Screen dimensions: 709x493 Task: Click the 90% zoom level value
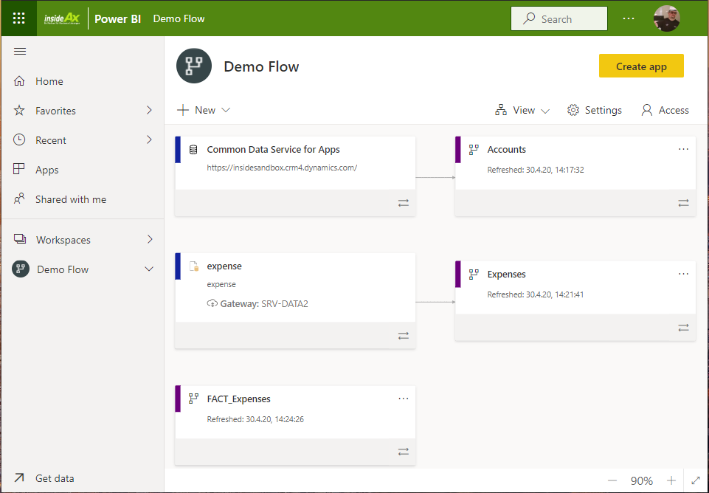[642, 480]
